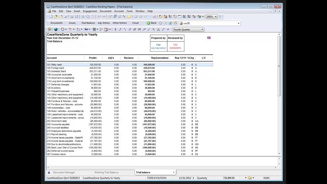The image size is (327, 184).
Task: Select the 120 Inventory account row
Action: pos(130,88)
